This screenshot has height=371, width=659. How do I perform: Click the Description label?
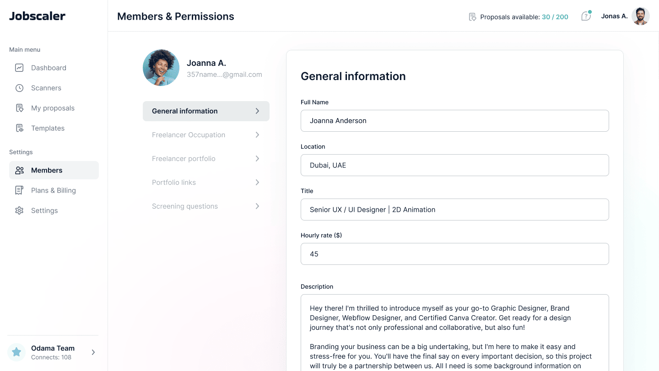317,286
